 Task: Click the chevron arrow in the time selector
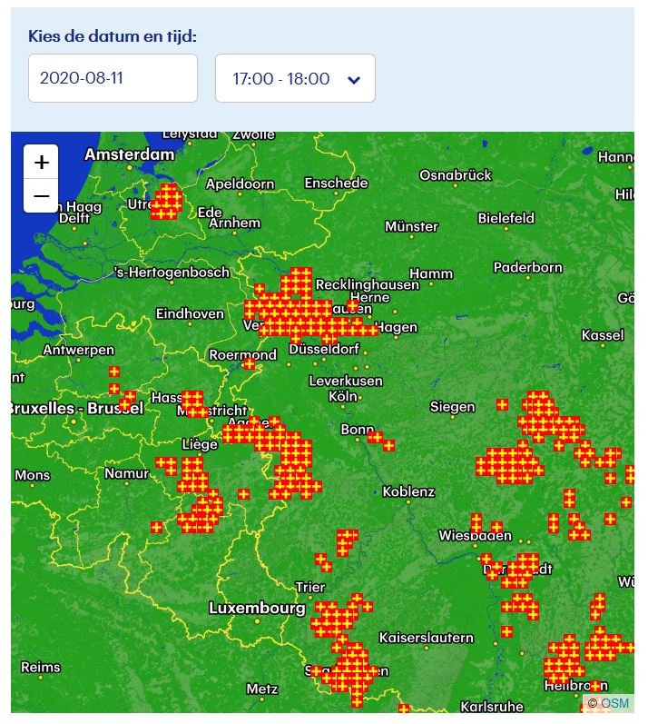point(354,80)
